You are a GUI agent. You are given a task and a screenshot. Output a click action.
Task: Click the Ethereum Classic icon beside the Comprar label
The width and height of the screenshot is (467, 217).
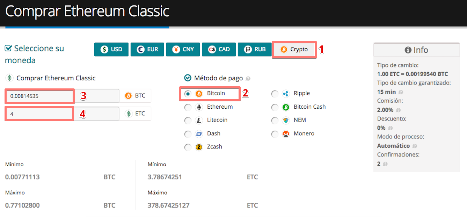9,78
